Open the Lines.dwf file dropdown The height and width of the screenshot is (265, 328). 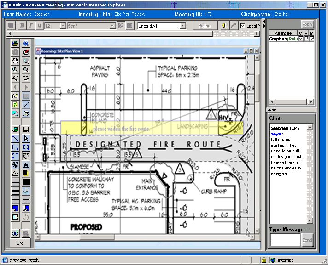click(x=182, y=26)
